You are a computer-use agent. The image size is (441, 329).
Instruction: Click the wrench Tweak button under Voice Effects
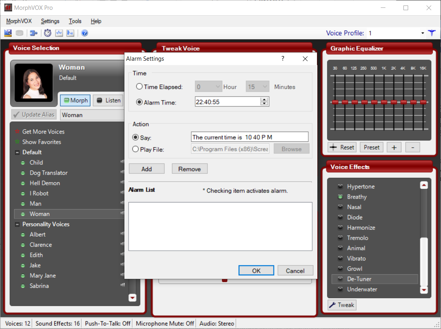click(x=342, y=305)
